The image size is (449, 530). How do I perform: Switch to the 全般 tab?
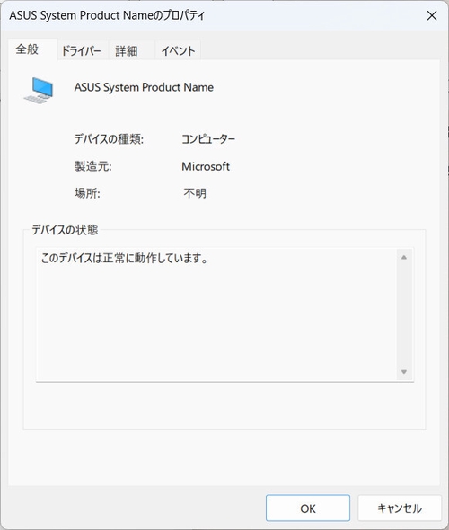click(x=32, y=49)
